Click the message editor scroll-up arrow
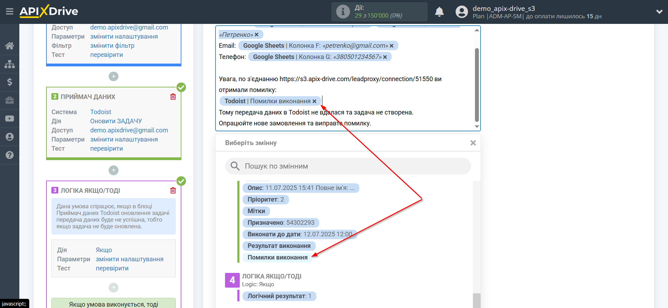The width and height of the screenshot is (668, 308). (477, 30)
